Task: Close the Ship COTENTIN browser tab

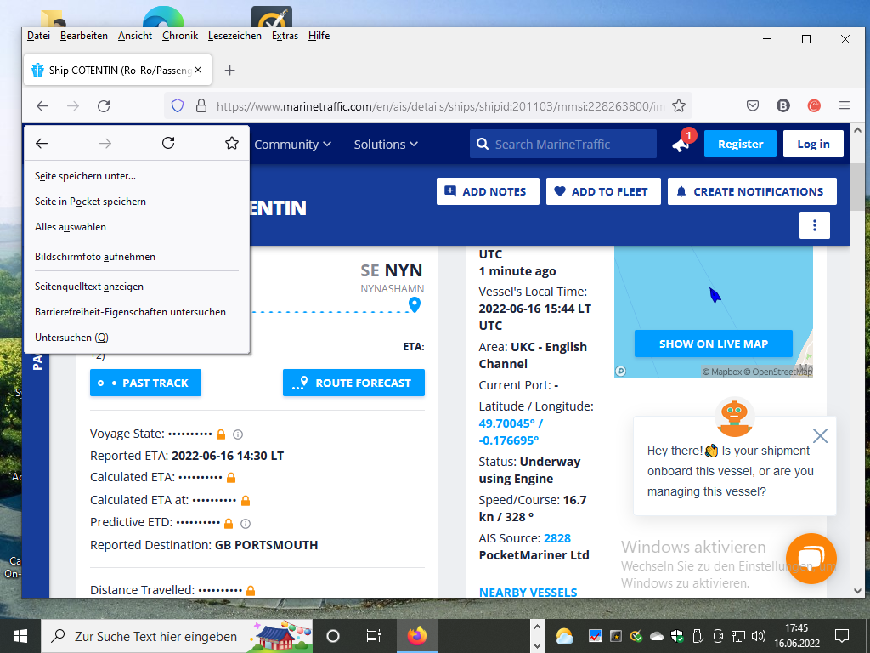Action: click(198, 70)
